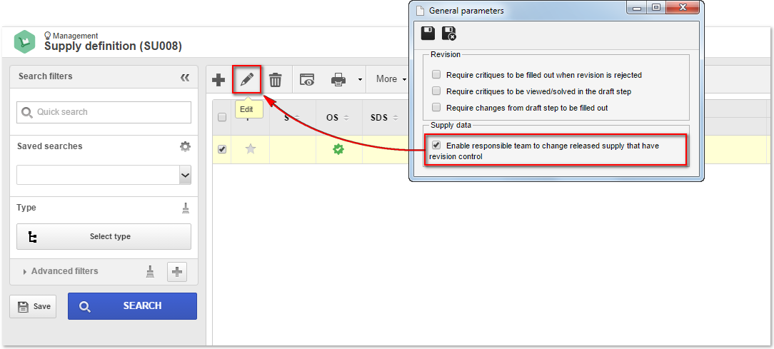This screenshot has height=349, width=774.
Task: Add an advanced filter with plus button
Action: (x=177, y=271)
